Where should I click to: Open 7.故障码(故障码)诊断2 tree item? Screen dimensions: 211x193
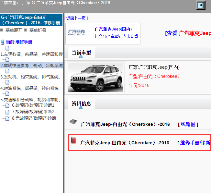(x=33, y=112)
